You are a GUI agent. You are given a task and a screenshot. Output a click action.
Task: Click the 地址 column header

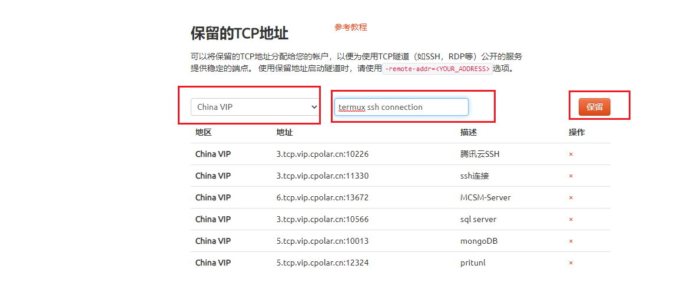[284, 133]
